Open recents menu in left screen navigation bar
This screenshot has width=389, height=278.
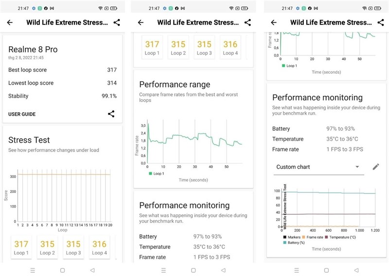coord(33,270)
